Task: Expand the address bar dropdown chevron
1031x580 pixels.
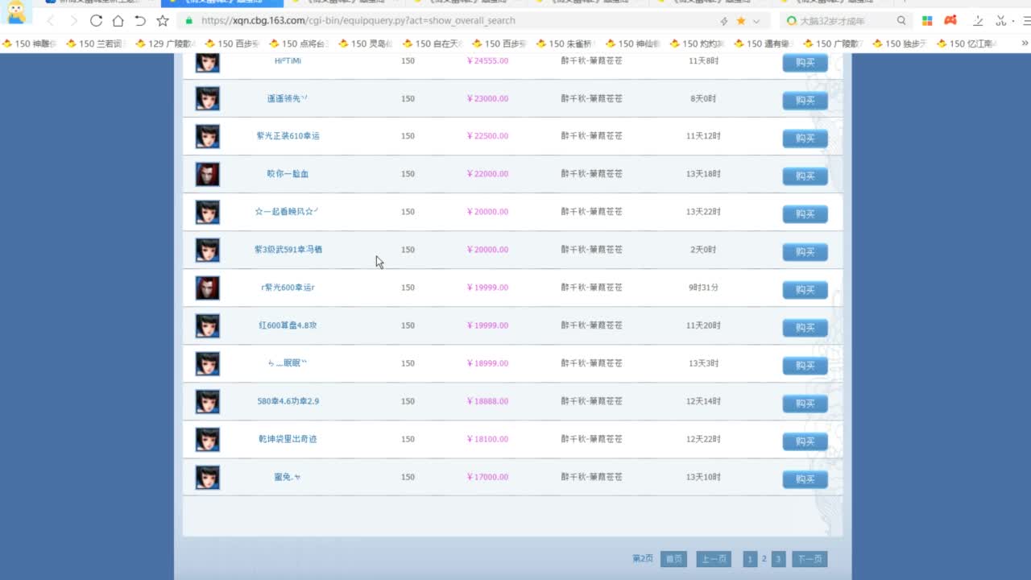Action: point(756,21)
